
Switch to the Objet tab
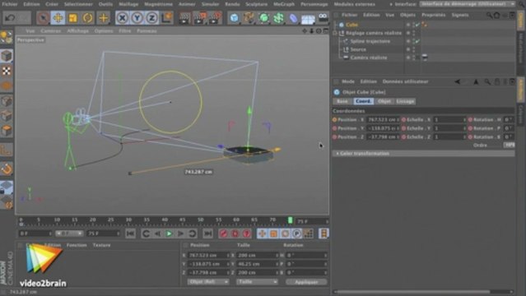(x=384, y=101)
